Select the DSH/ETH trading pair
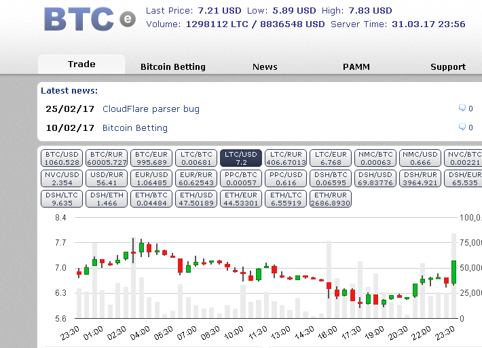 [x=107, y=199]
